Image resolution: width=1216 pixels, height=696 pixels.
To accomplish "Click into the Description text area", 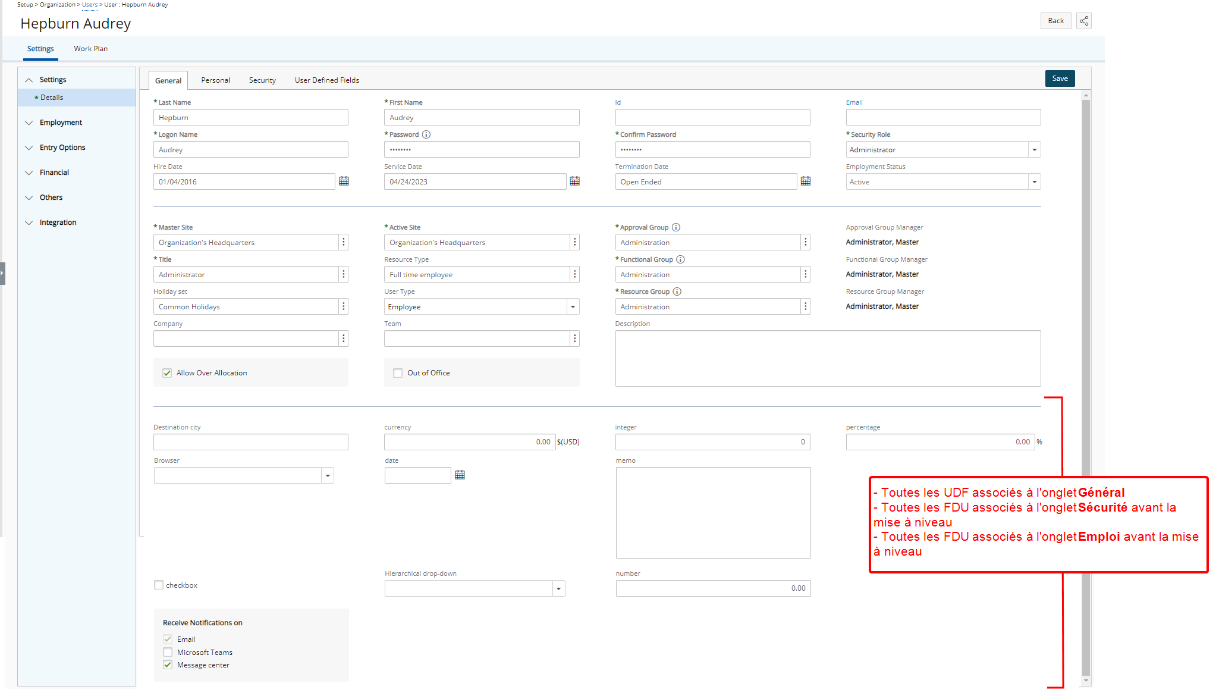I will [828, 359].
